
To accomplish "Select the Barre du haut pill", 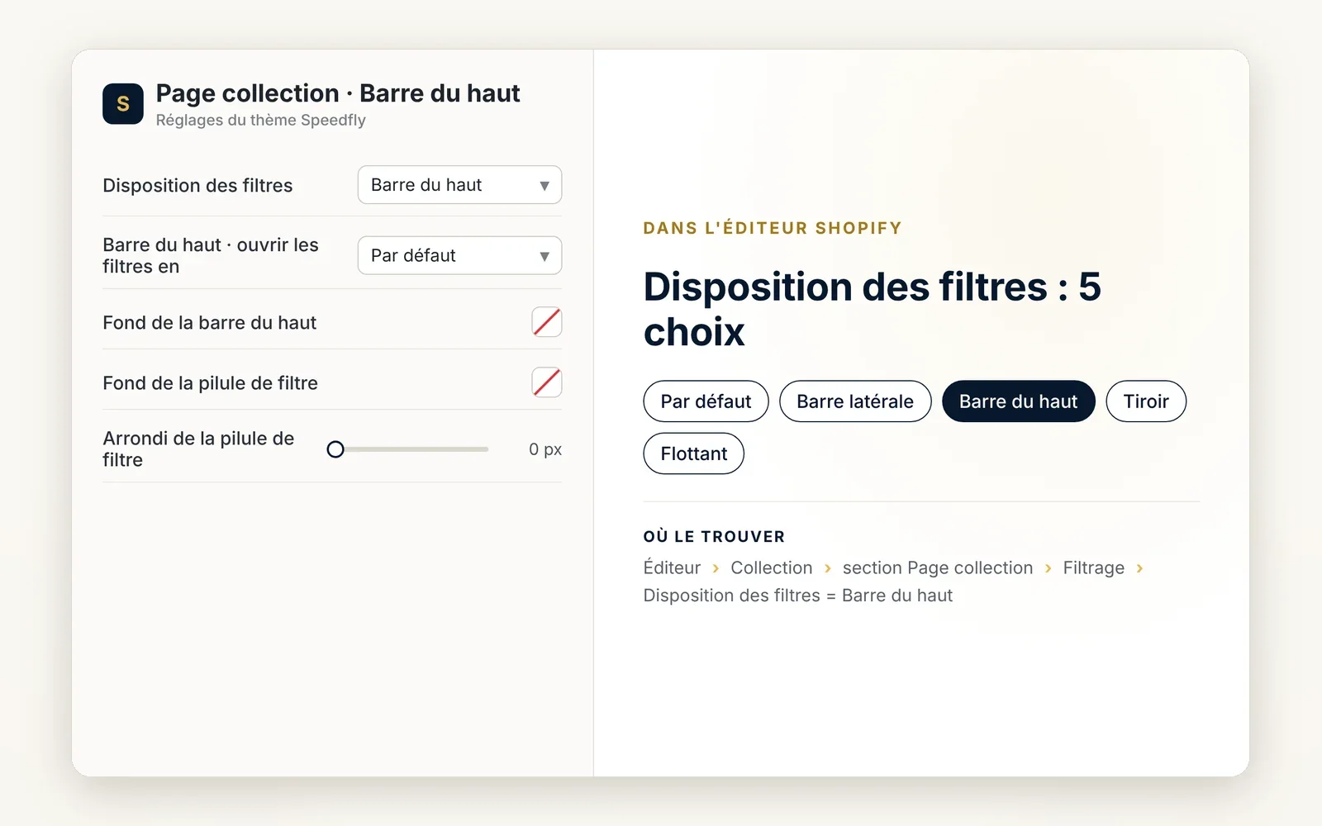I will [x=1018, y=401].
